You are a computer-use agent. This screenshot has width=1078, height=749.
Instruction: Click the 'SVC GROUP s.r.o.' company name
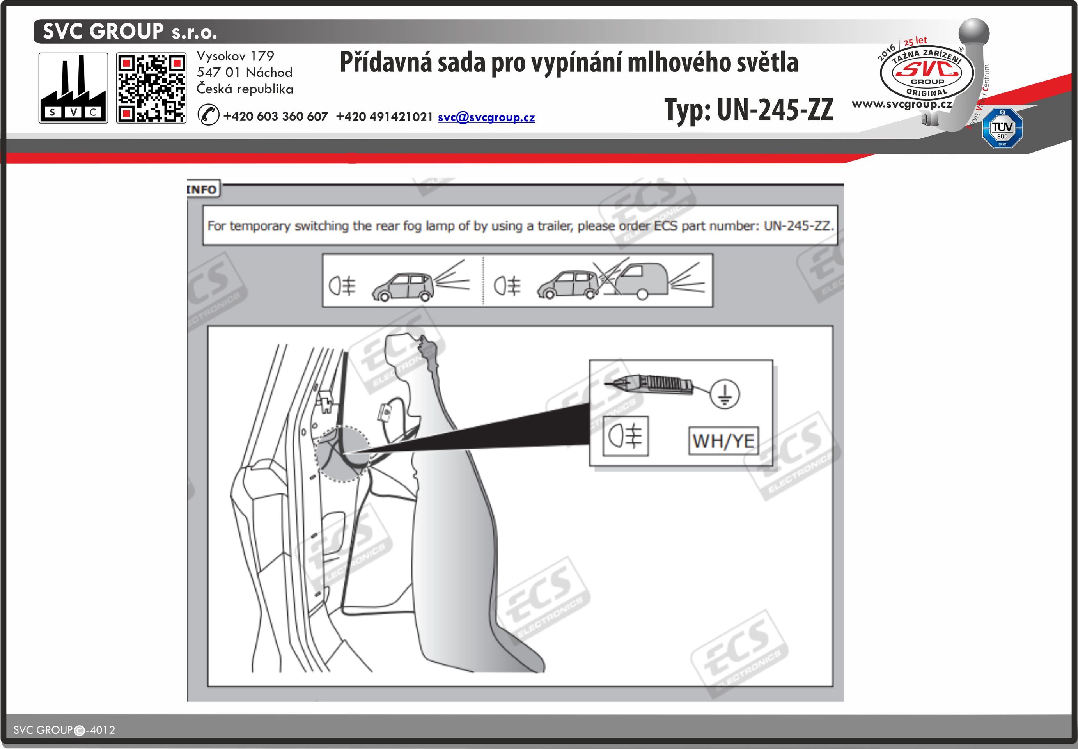click(x=130, y=32)
